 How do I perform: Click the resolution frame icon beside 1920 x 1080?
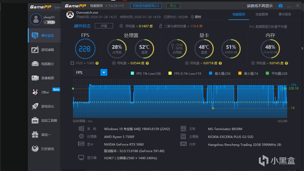click(x=72, y=63)
